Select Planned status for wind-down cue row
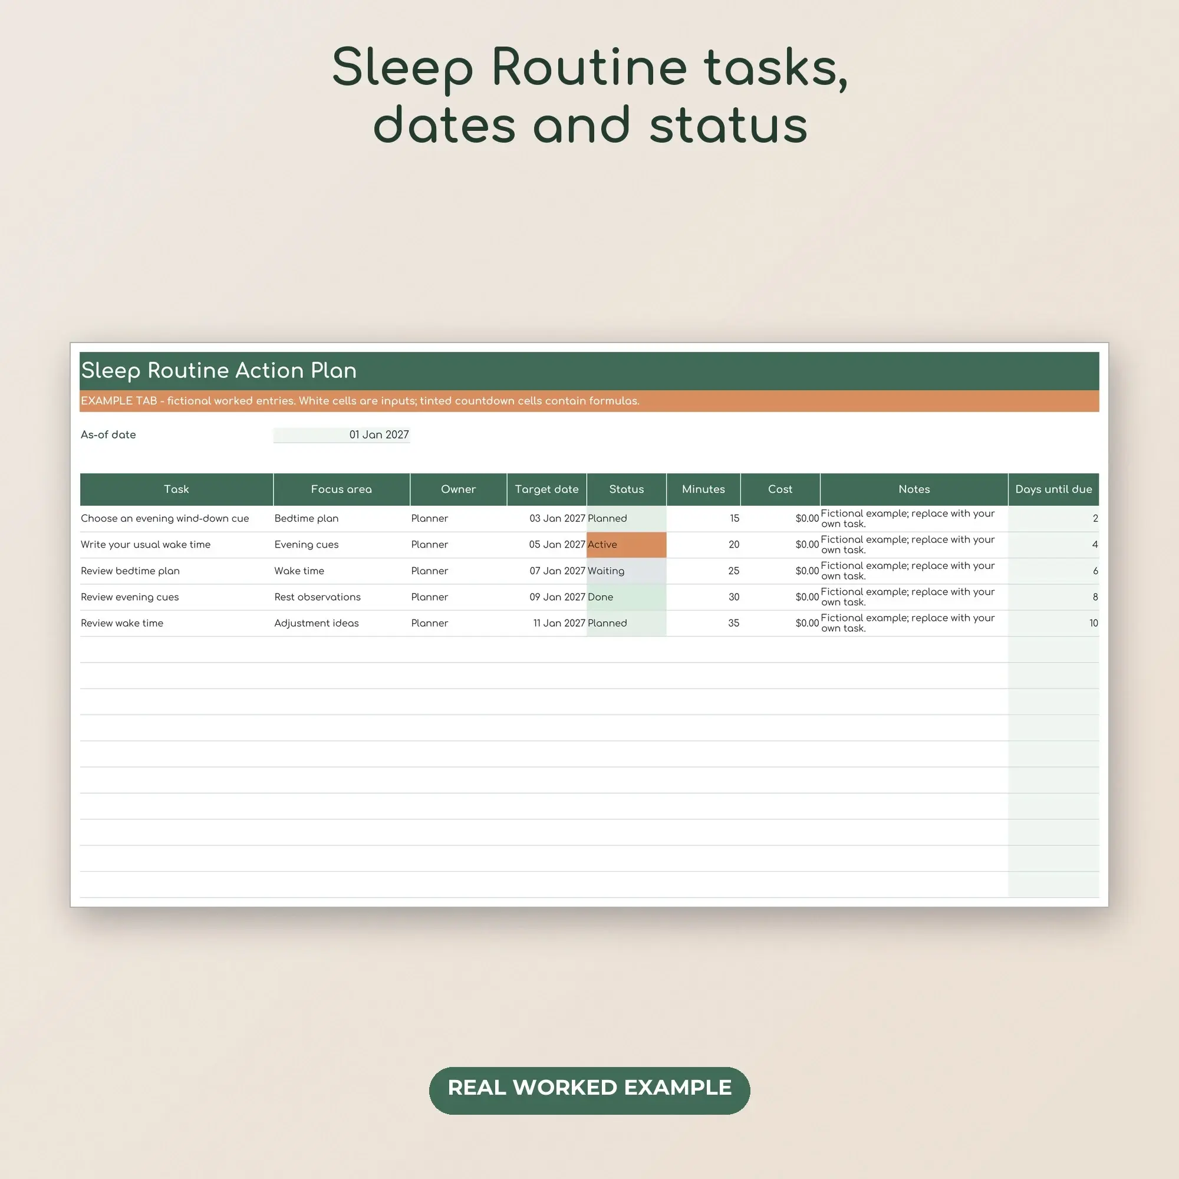 click(627, 519)
